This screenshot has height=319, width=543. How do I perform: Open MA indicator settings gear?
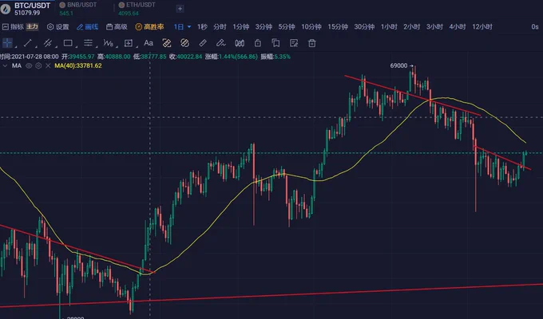point(38,65)
